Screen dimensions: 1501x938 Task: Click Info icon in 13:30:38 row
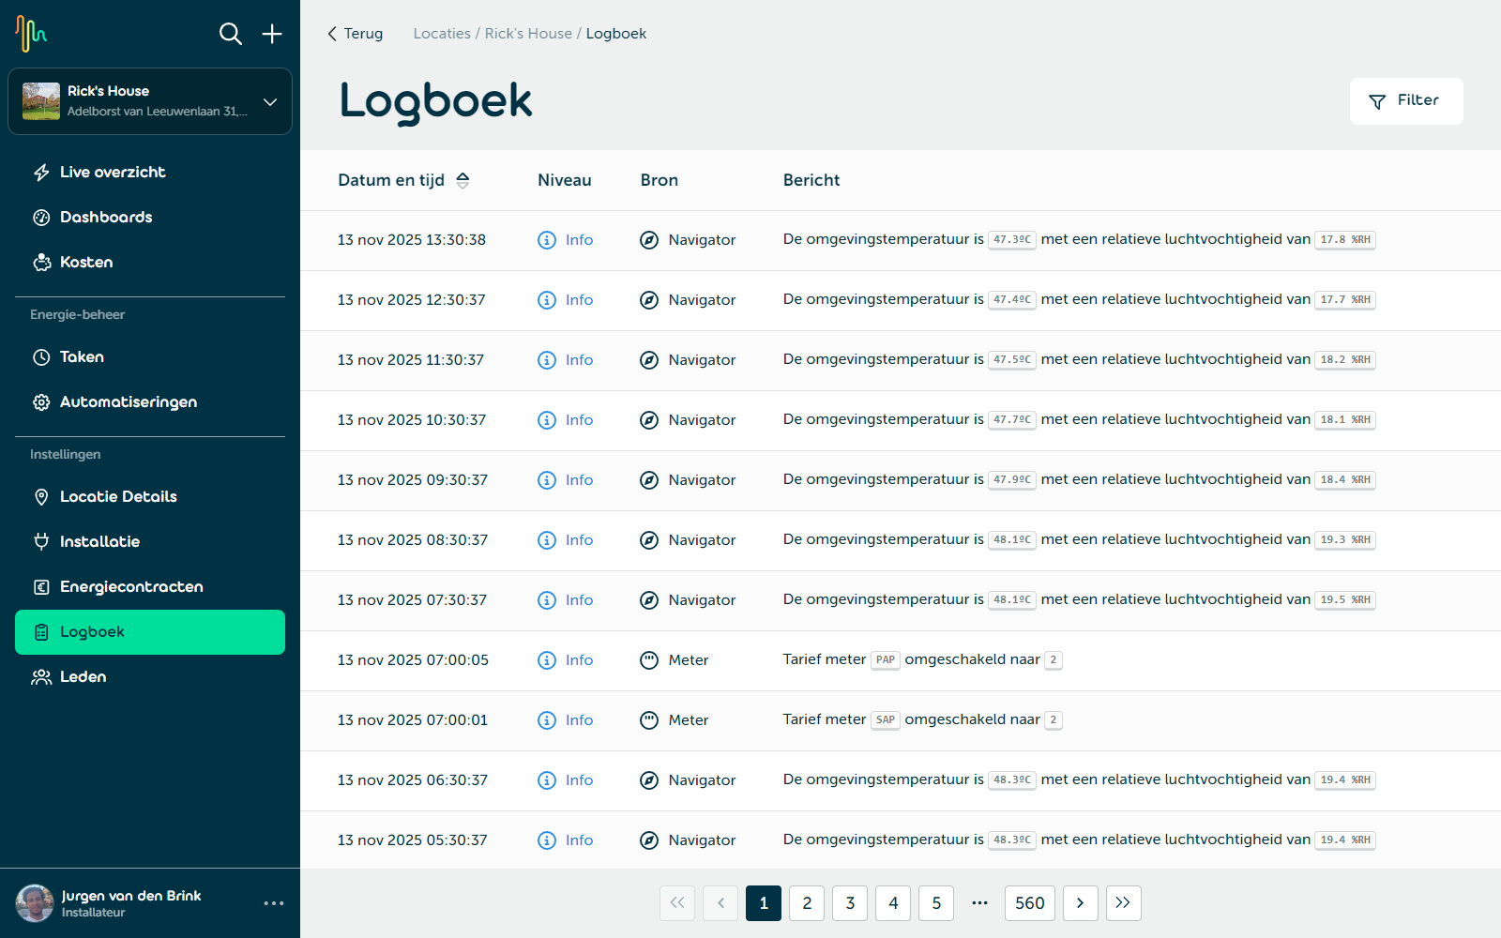click(547, 240)
